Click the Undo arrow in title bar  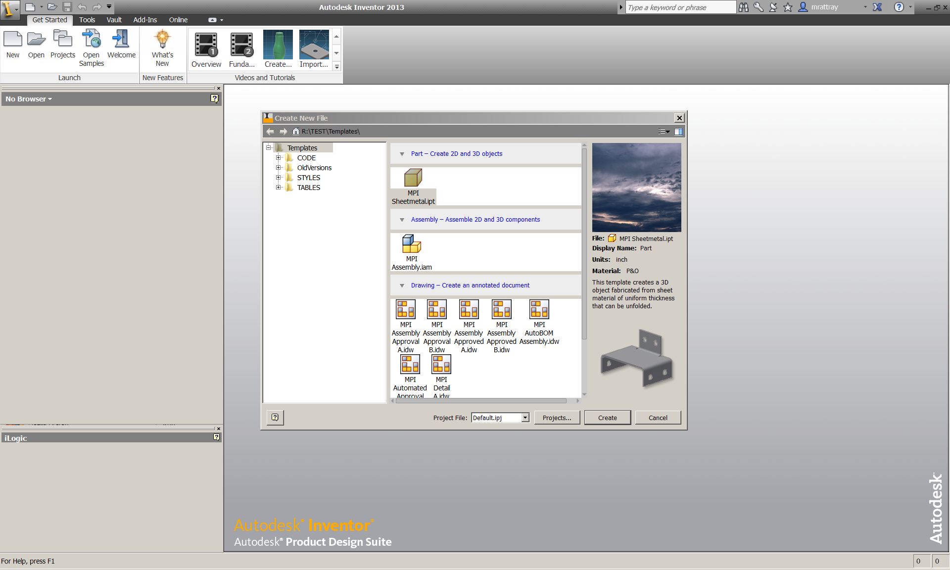point(82,7)
